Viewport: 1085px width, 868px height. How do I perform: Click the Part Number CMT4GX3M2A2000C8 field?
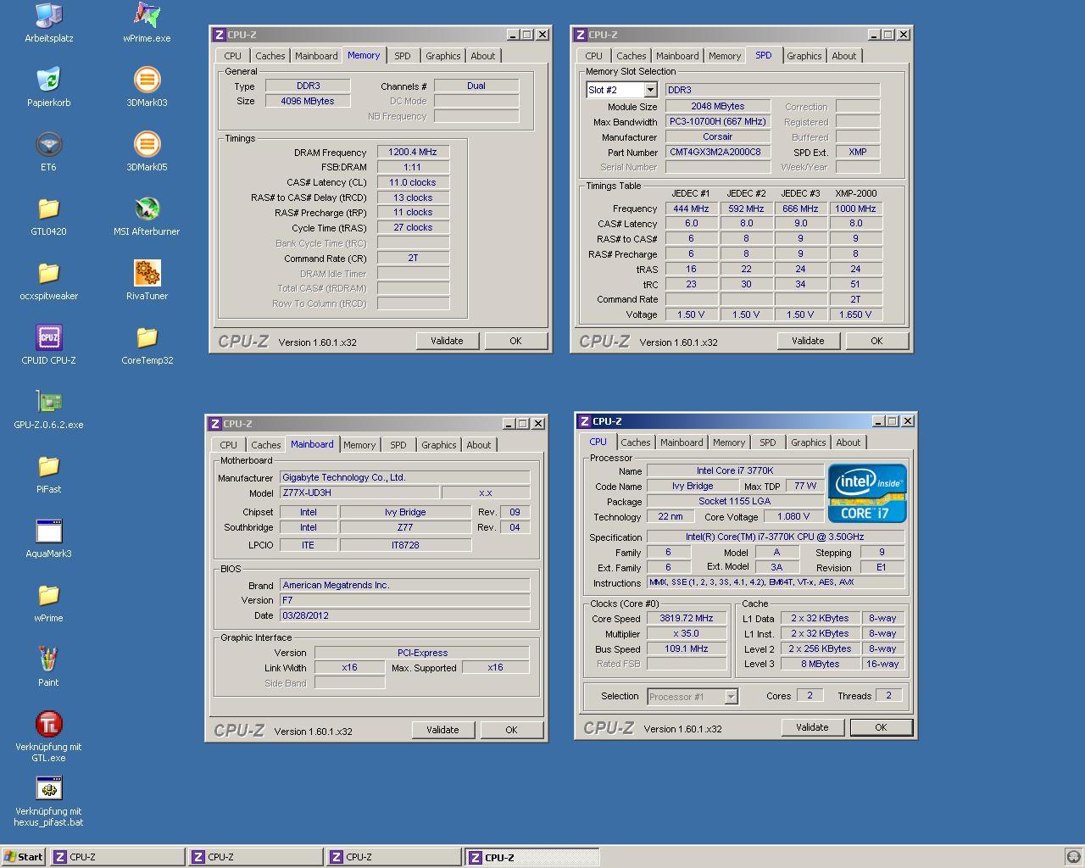[x=717, y=153]
